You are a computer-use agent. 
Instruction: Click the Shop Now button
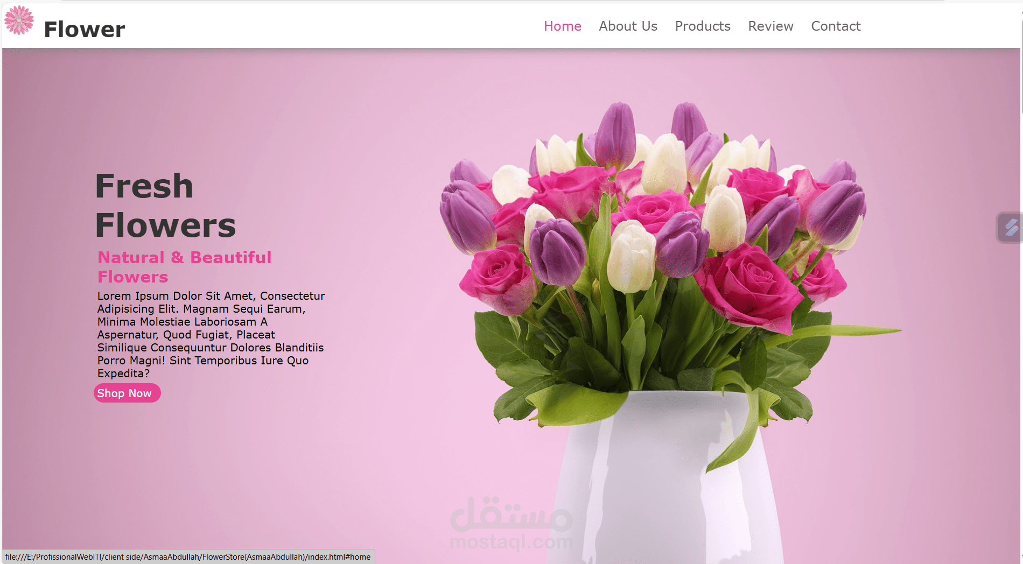[127, 393]
